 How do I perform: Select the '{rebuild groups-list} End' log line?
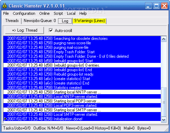pyautogui.click(x=82, y=70)
